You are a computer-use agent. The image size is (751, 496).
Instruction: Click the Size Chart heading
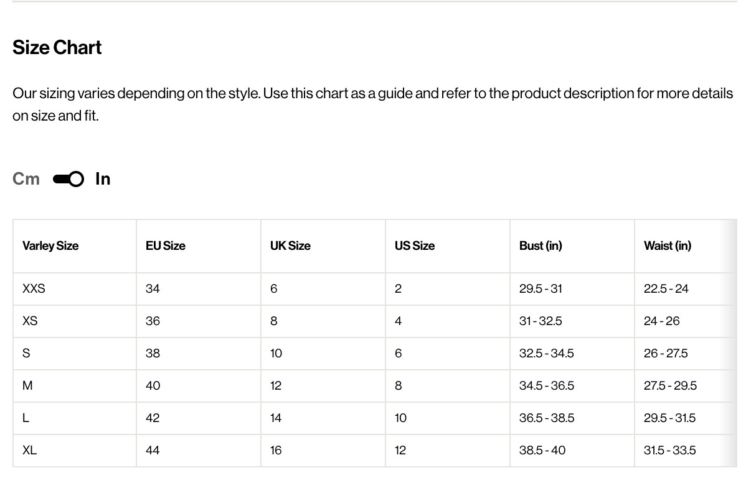(57, 47)
